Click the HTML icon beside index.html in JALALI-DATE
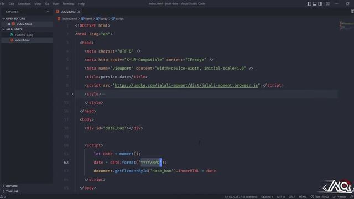Image resolution: width=354 pixels, height=199 pixels. (12, 40)
